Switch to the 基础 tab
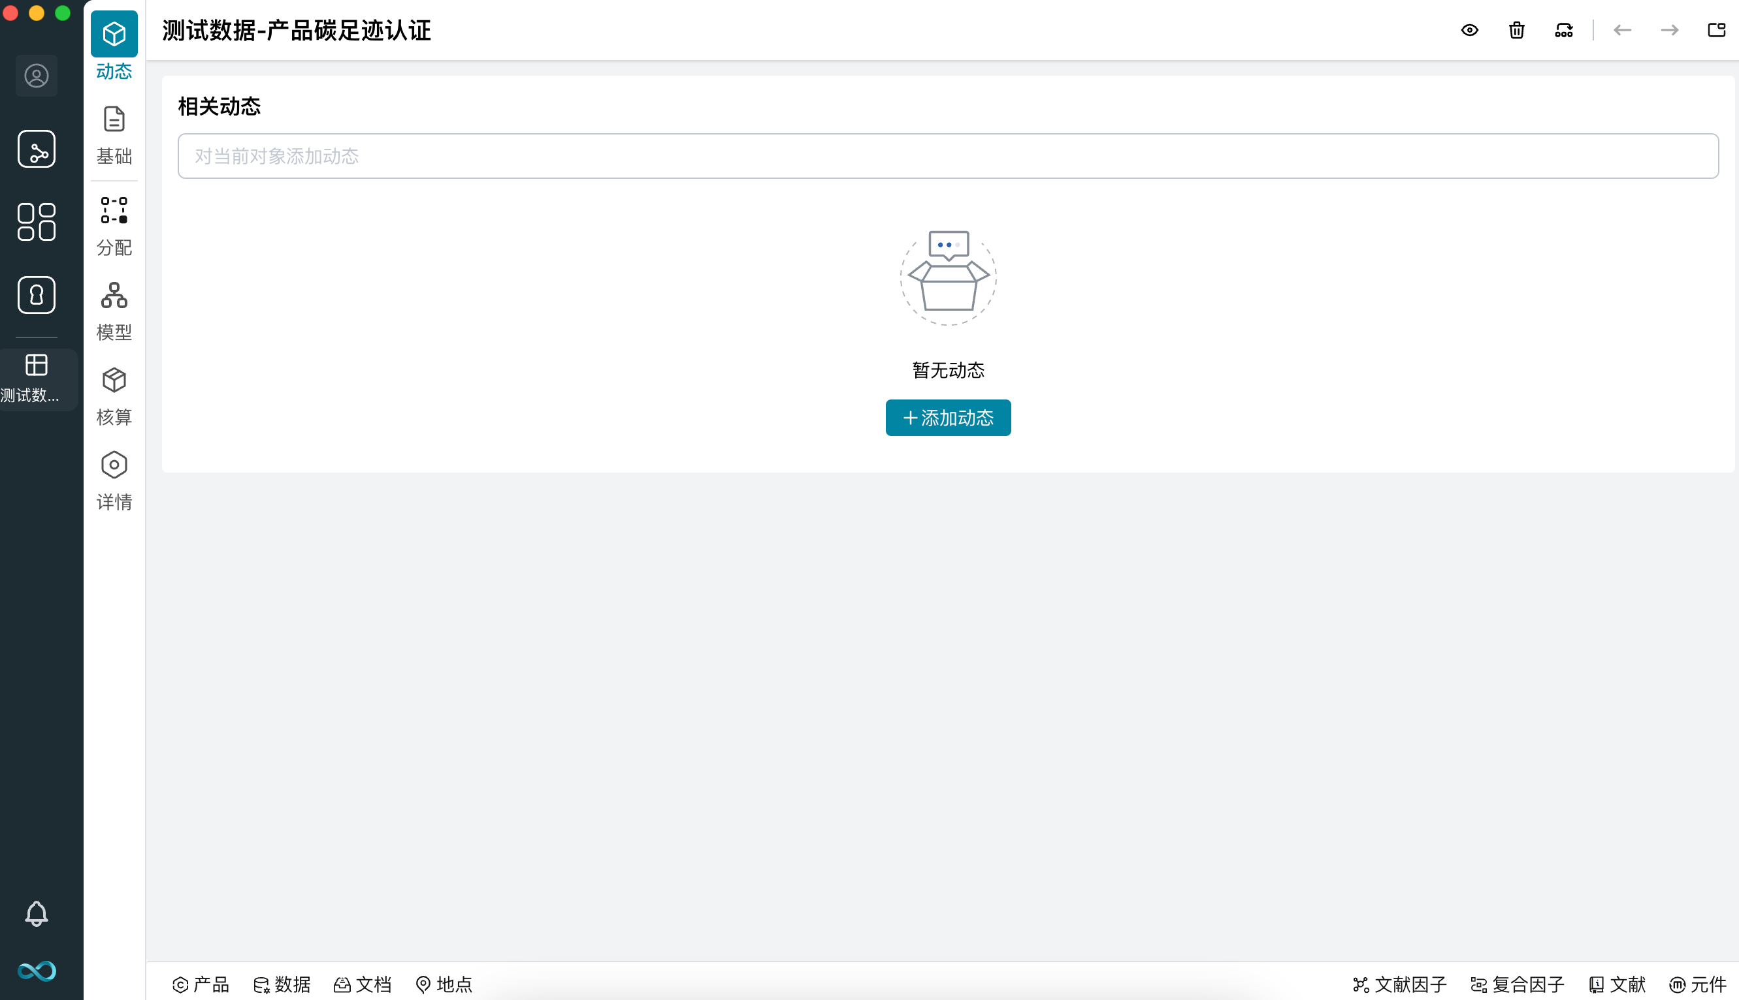1739x1000 pixels. coord(114,135)
